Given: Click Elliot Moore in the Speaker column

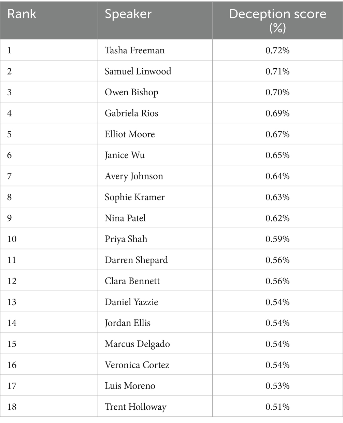Looking at the screenshot, I should click(130, 134).
